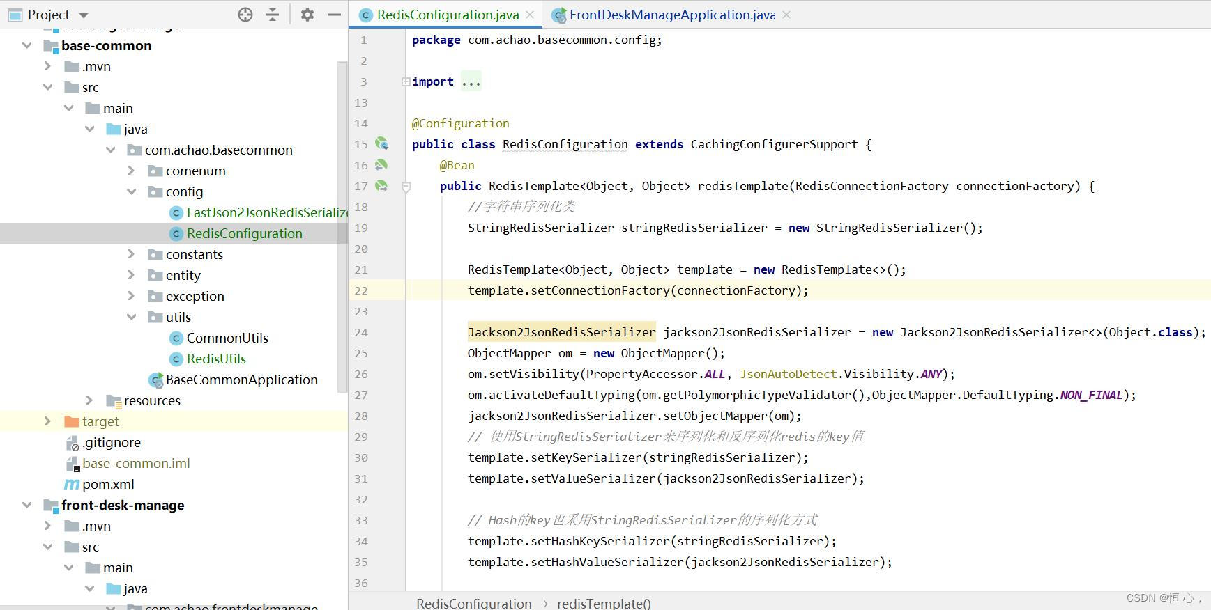Click the locate/select opened file icon

[x=245, y=15]
